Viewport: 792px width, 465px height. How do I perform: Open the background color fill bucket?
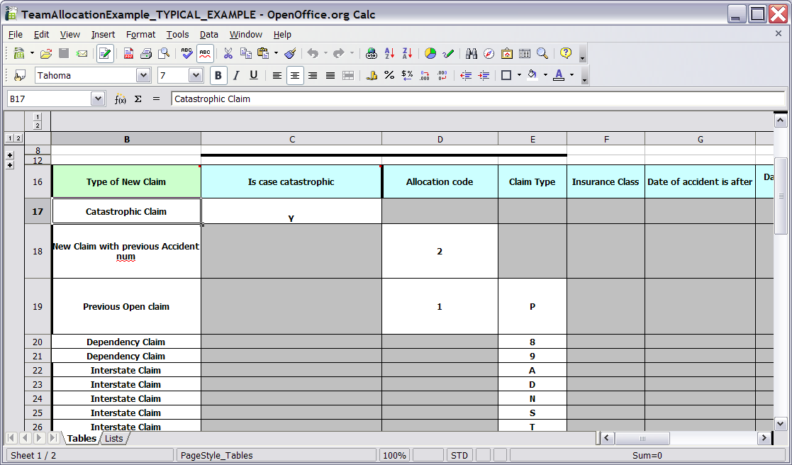click(532, 75)
